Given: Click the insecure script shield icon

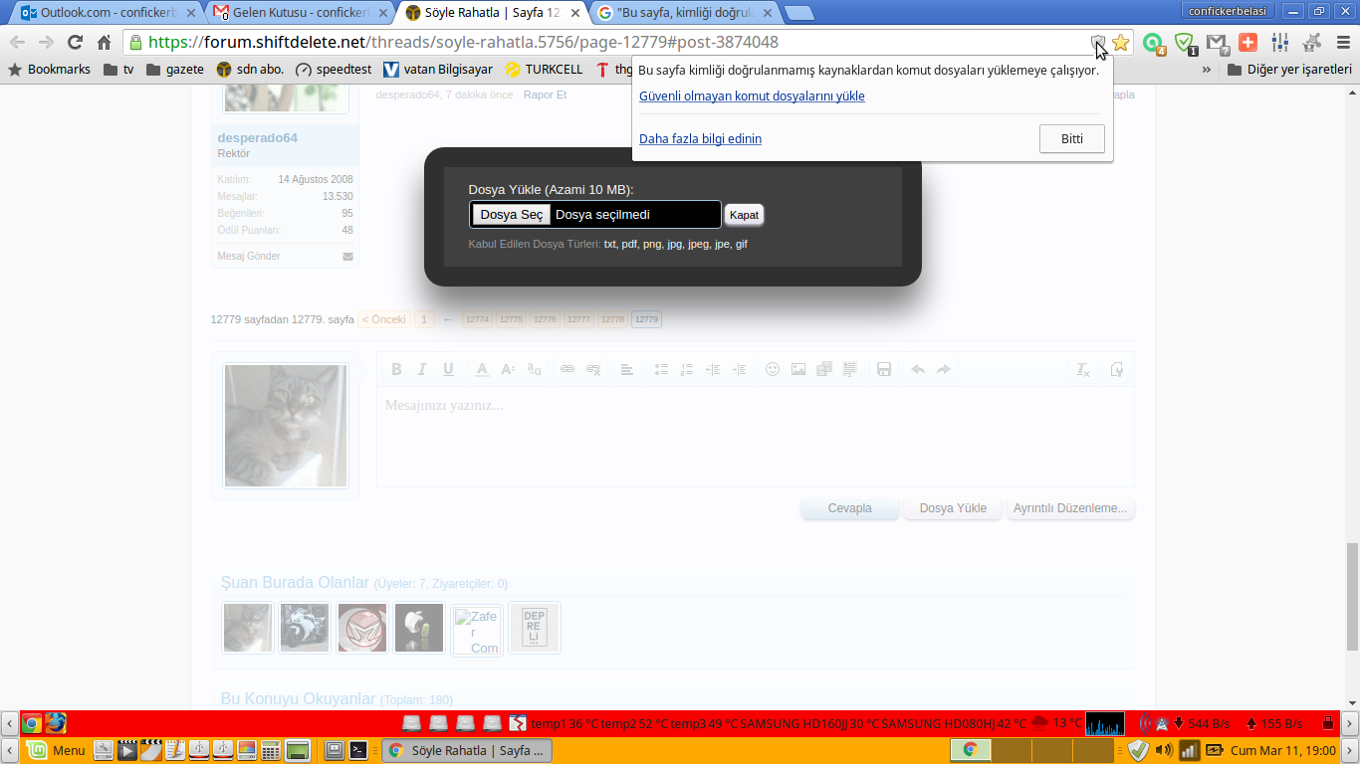Looking at the screenshot, I should [x=1098, y=43].
